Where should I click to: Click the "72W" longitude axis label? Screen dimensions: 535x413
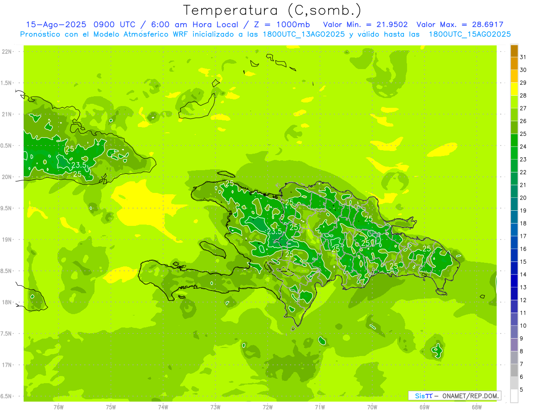coord(267,407)
